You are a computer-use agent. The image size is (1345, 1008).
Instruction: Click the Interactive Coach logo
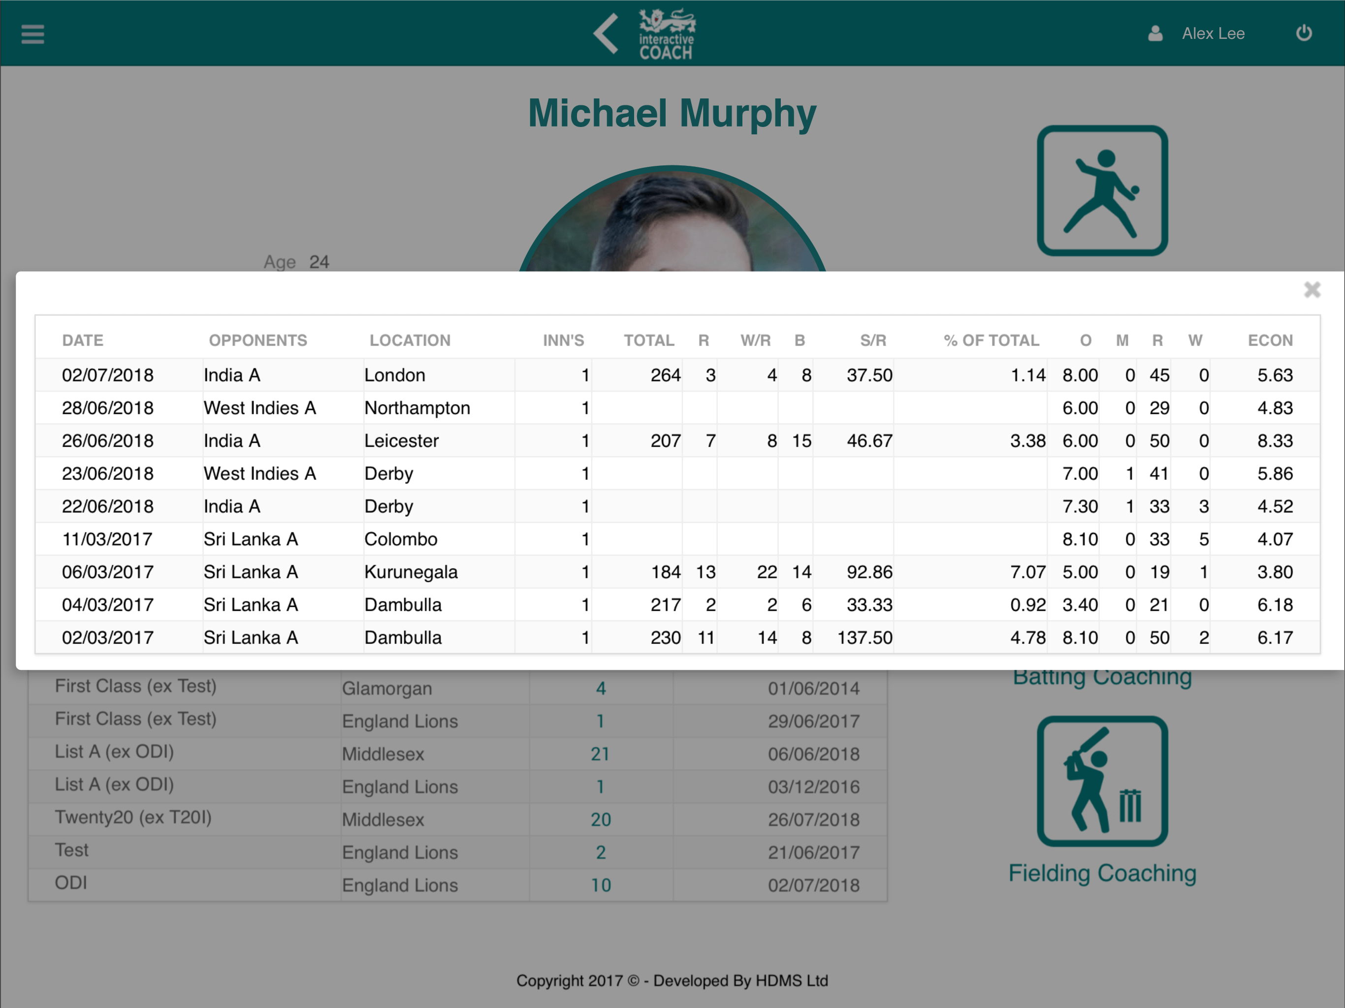click(x=667, y=34)
